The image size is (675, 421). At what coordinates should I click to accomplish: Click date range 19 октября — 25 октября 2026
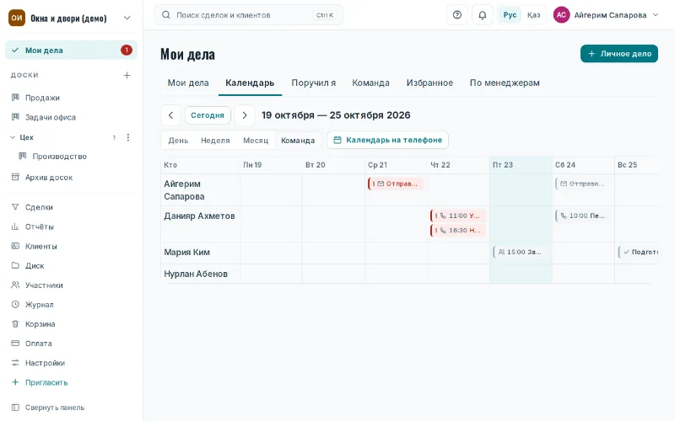pos(336,115)
